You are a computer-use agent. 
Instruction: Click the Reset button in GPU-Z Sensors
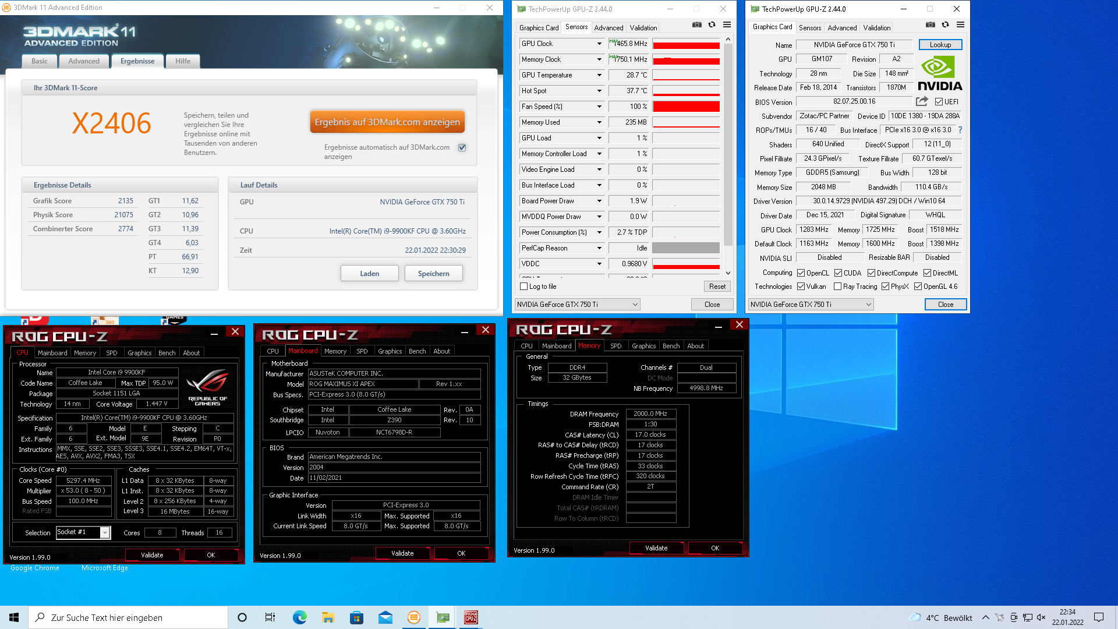(717, 287)
